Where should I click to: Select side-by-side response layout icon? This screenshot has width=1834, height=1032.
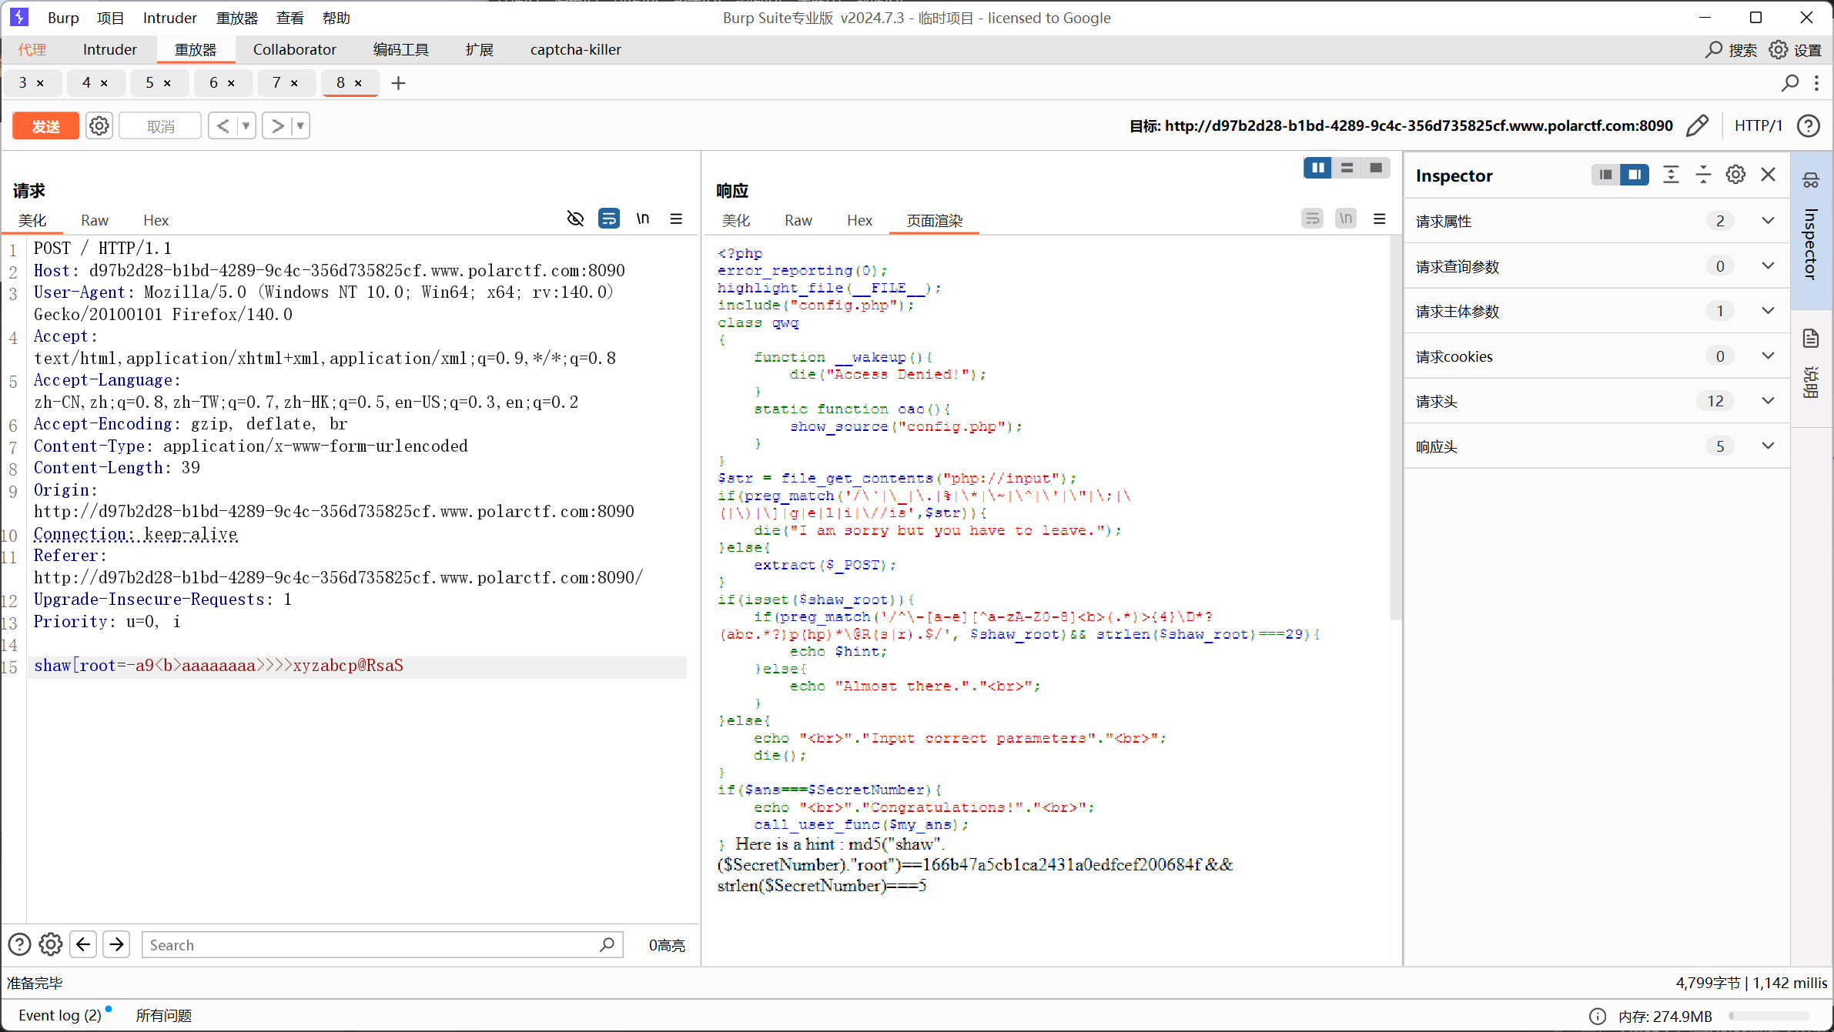click(x=1317, y=168)
